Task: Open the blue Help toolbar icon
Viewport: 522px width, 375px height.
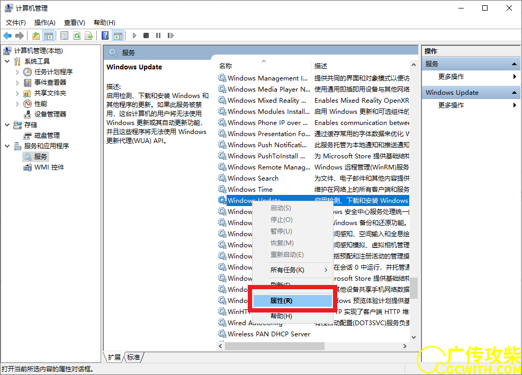Action: coord(105,35)
